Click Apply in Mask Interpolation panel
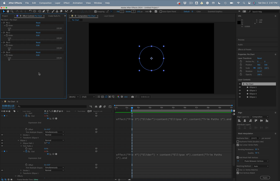The image size is (280, 181). click(265, 177)
